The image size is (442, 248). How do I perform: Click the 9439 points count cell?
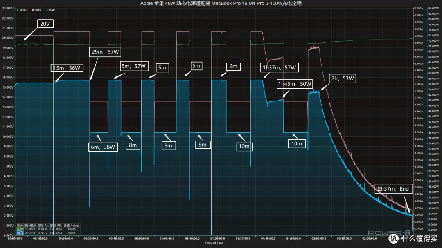(x=72, y=233)
